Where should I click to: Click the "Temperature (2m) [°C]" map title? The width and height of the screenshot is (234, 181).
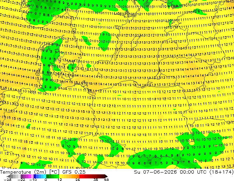[x=30, y=172]
